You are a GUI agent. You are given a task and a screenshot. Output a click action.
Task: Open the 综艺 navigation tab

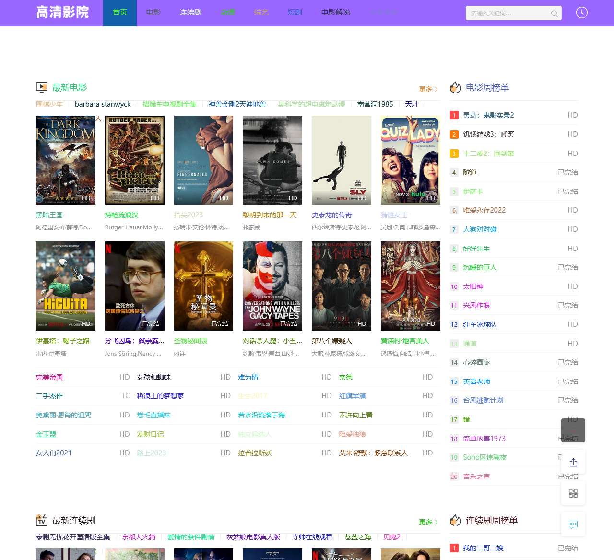click(x=261, y=13)
